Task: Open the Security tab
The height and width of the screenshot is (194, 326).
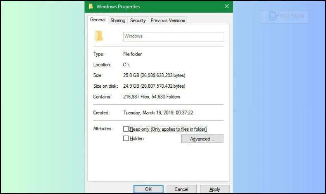Action: coord(138,21)
